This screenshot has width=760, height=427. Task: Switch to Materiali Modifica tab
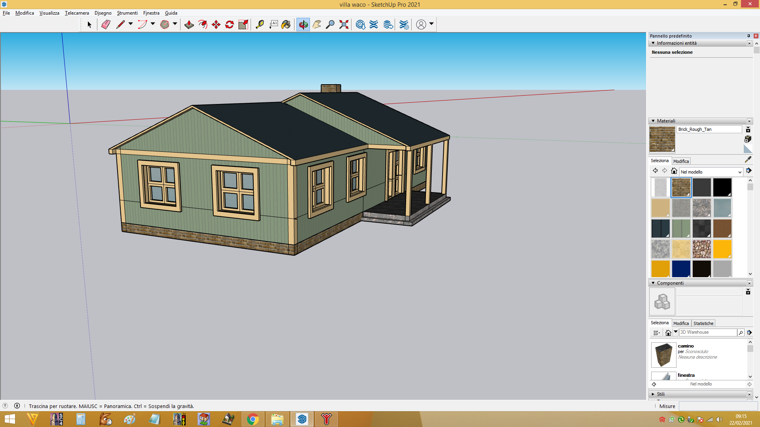[x=681, y=161]
